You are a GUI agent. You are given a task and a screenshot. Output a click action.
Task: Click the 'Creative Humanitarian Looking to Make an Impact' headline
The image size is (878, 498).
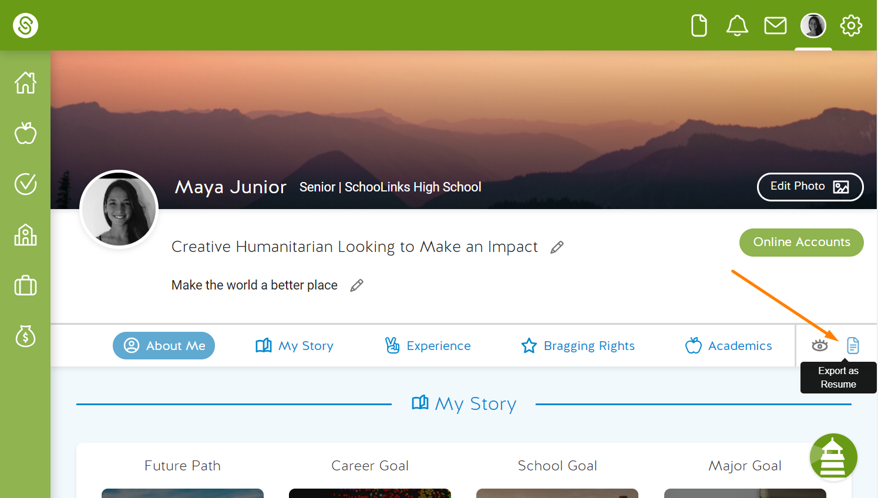point(355,247)
